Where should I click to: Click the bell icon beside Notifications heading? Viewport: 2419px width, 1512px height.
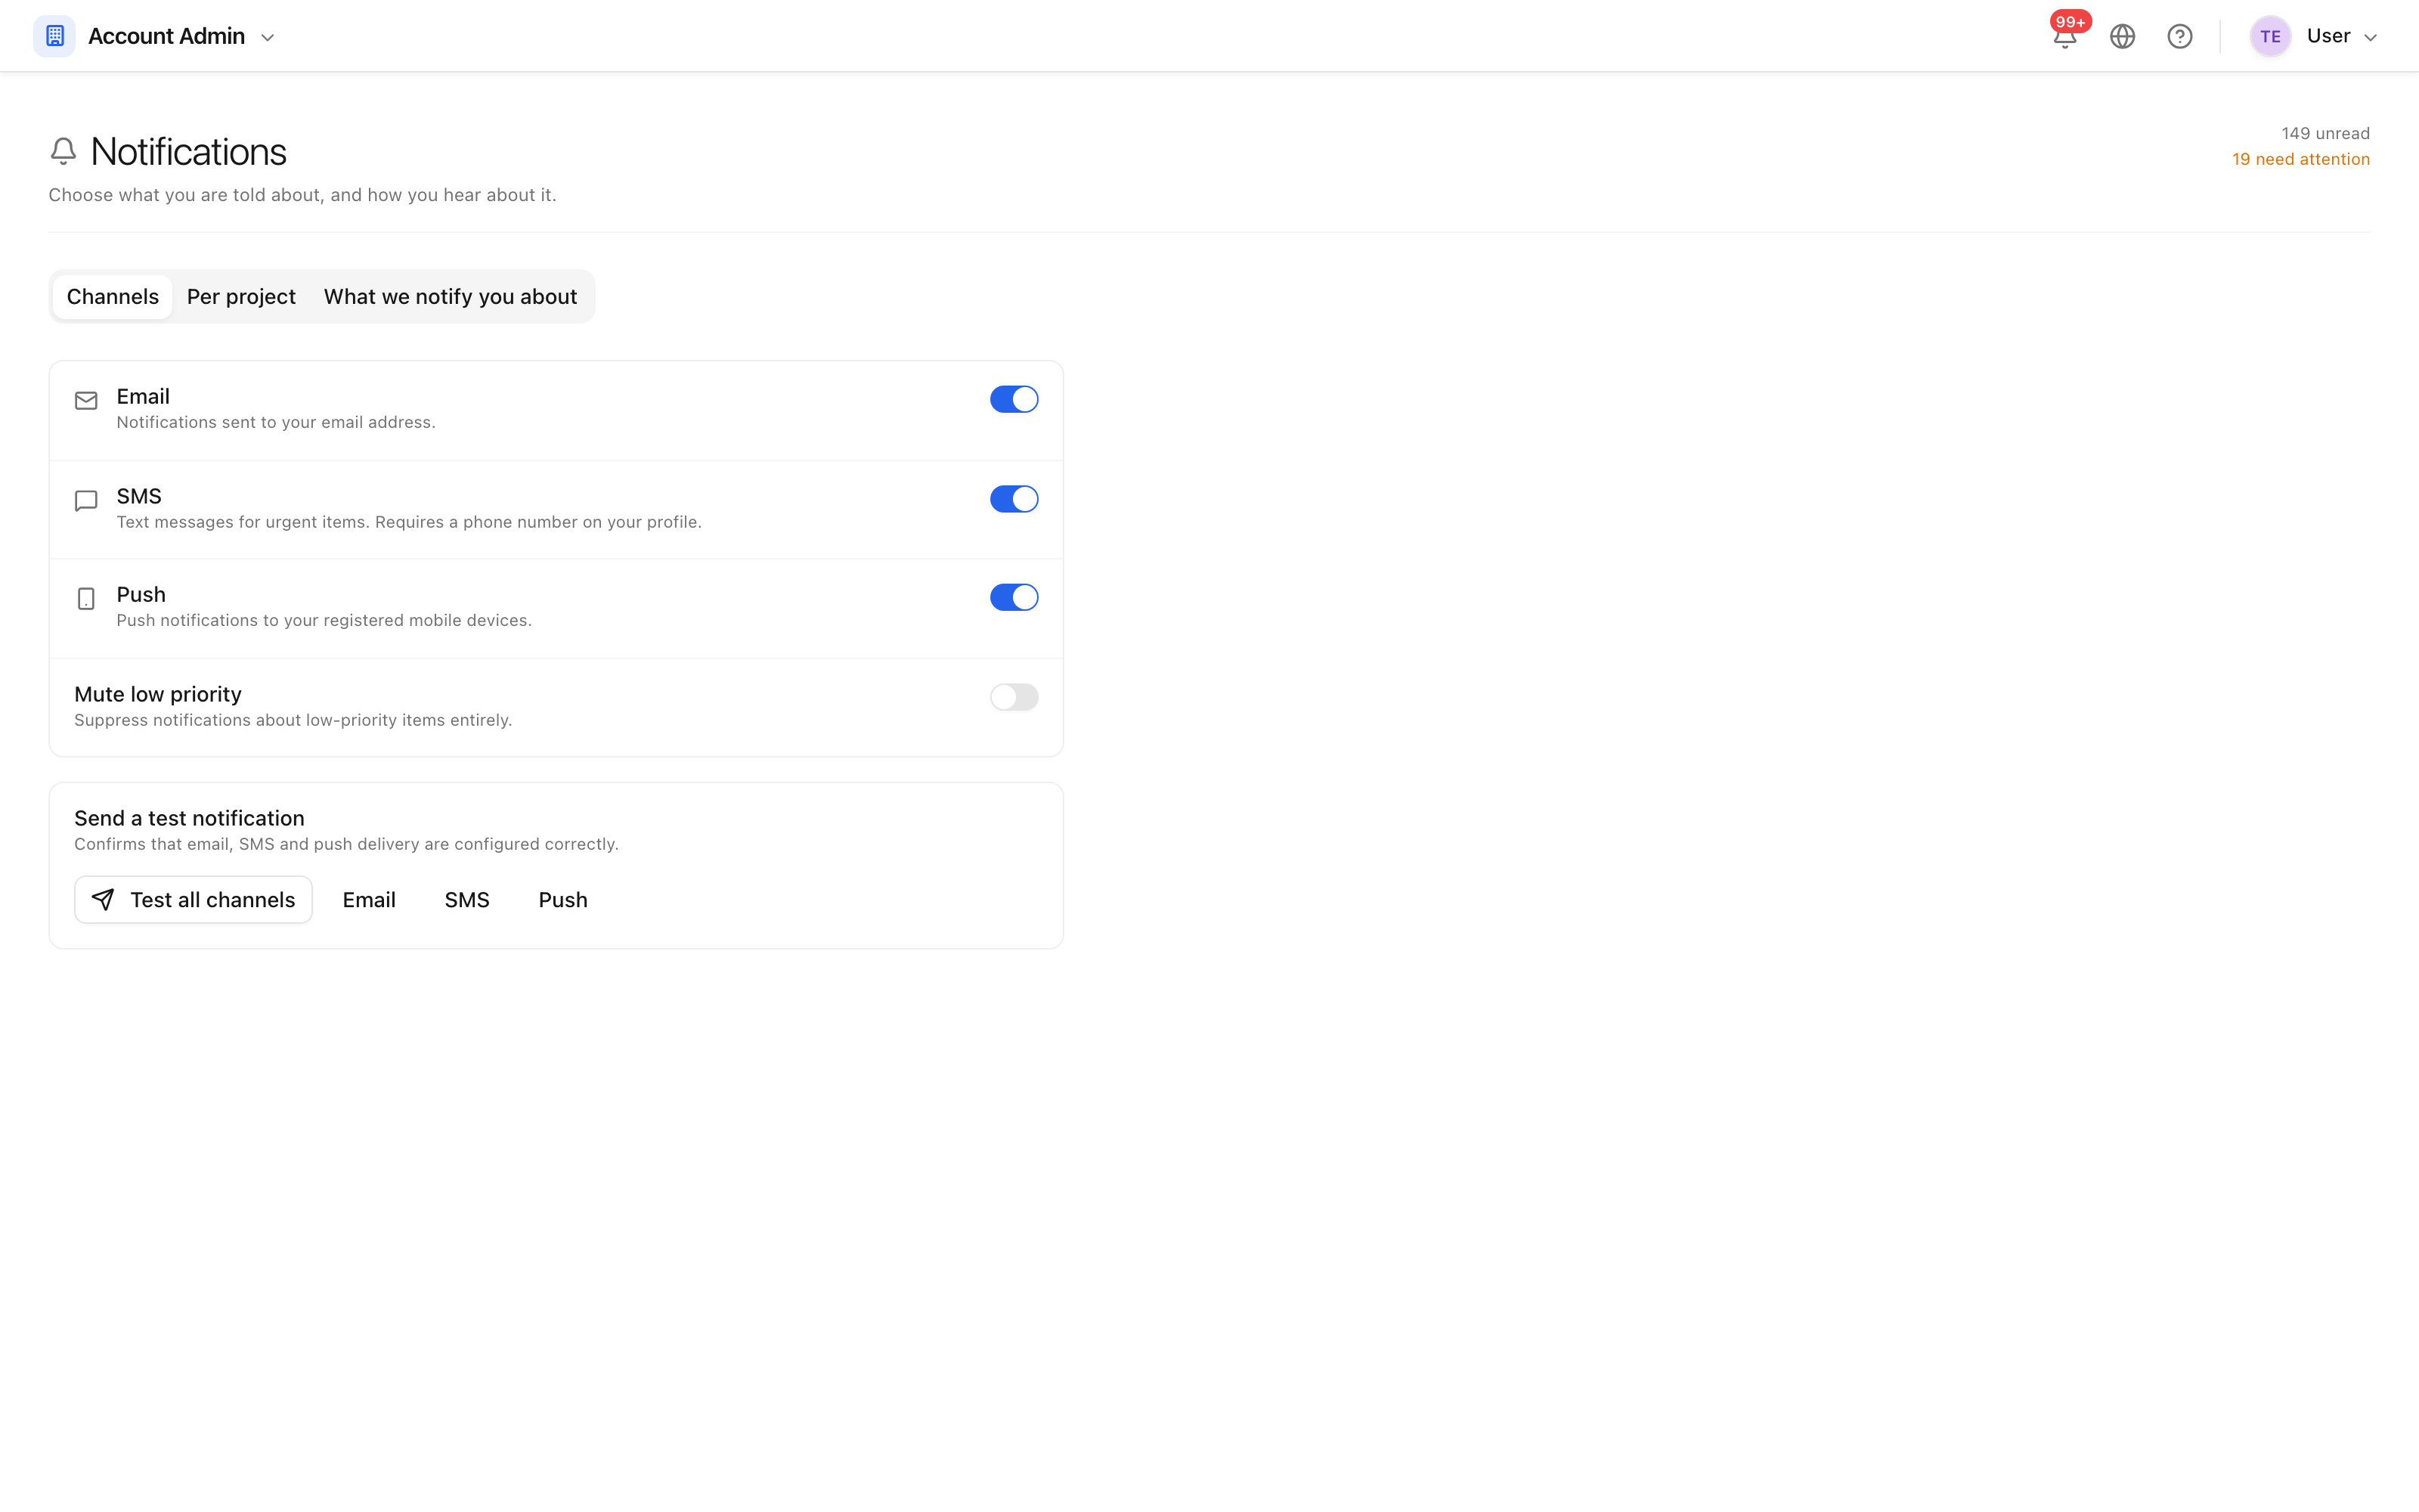63,151
